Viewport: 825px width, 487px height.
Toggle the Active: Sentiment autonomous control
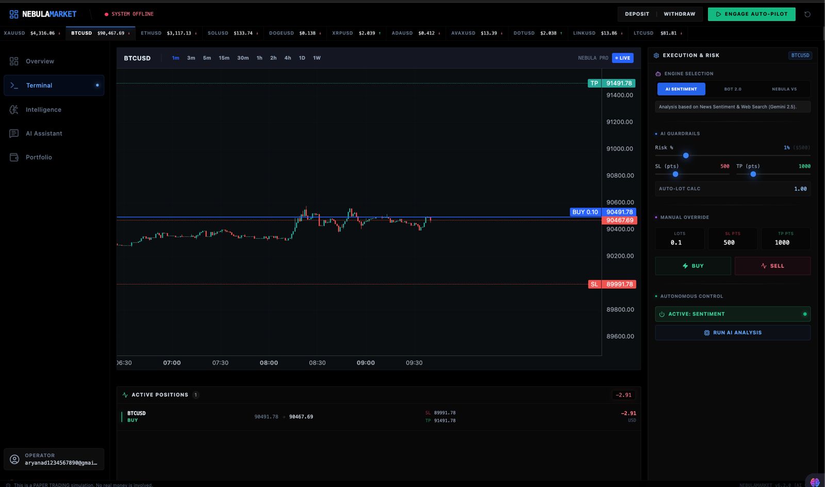click(732, 314)
